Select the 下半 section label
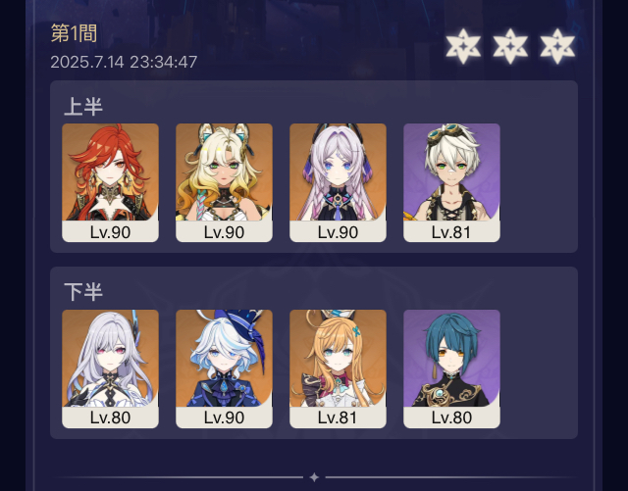Viewport: 628px width, 491px height. click(83, 292)
